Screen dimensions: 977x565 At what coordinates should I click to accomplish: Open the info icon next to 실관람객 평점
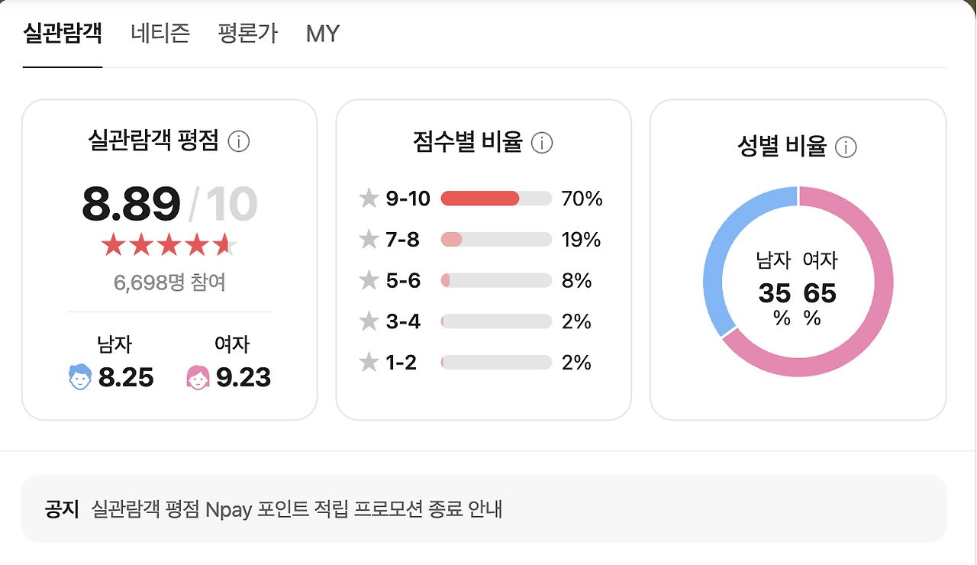pos(239,142)
